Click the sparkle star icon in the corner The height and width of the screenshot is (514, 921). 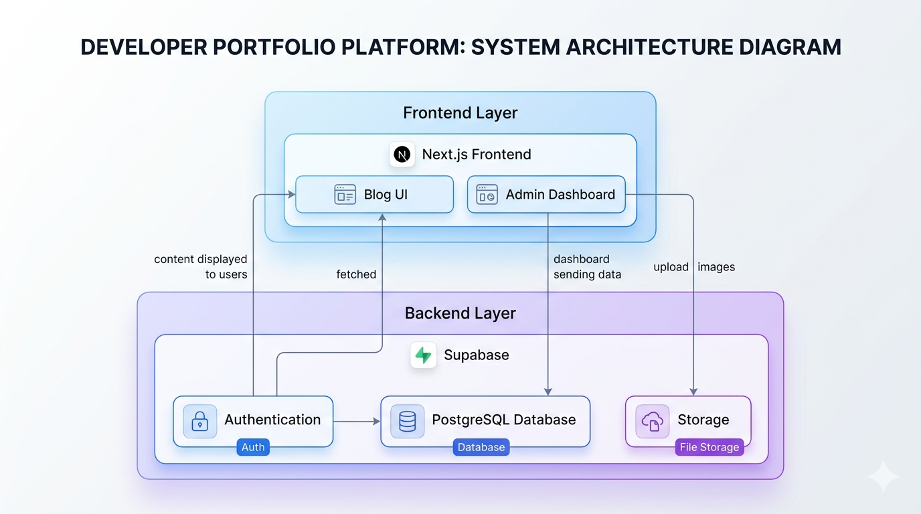(884, 476)
